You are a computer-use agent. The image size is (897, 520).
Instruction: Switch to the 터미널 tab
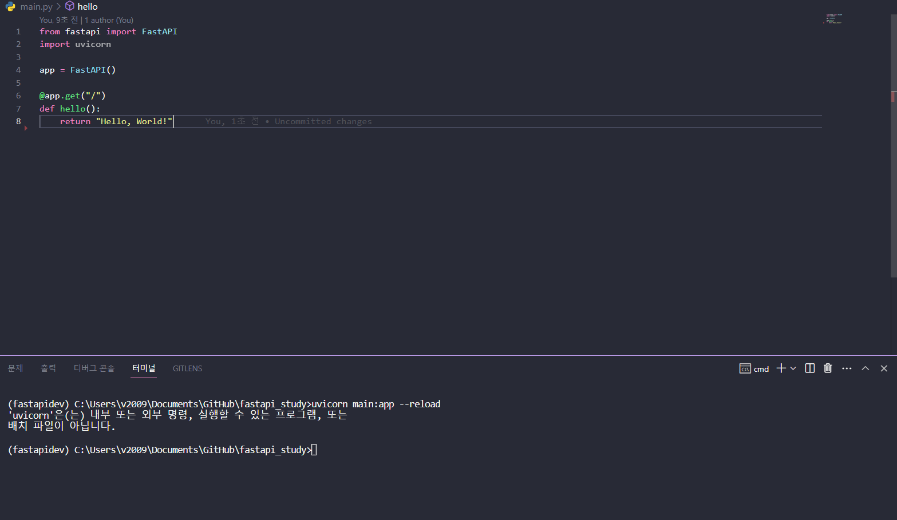point(143,368)
